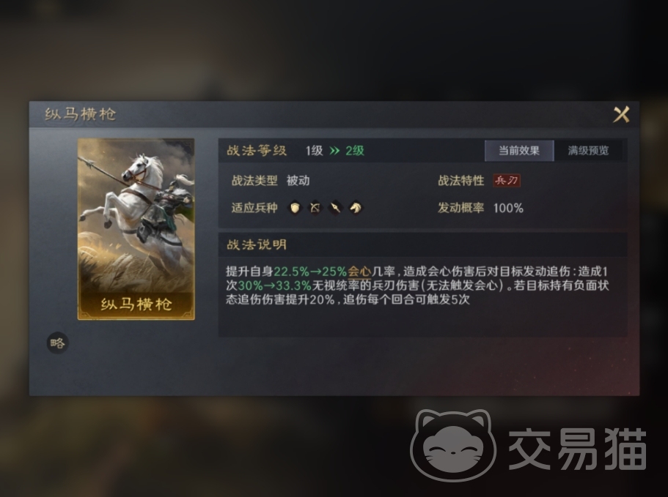The image size is (668, 497).
Task: Close the 纵马横枪 tactic dialog
Action: click(x=621, y=114)
